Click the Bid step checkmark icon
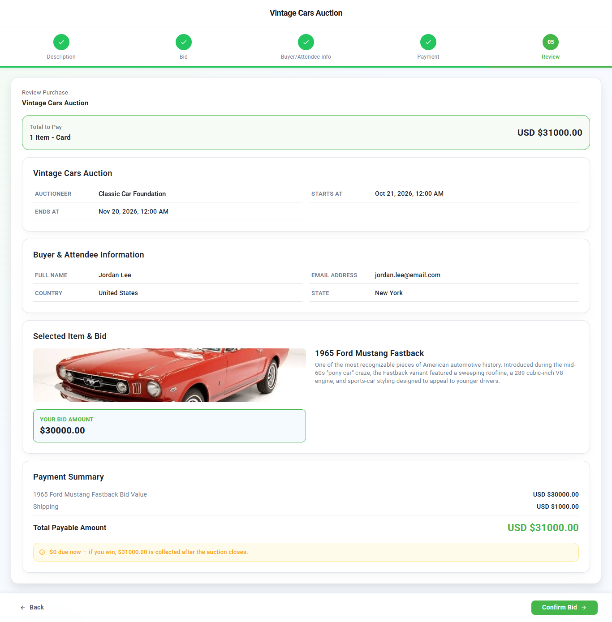The image size is (612, 622). tap(184, 42)
